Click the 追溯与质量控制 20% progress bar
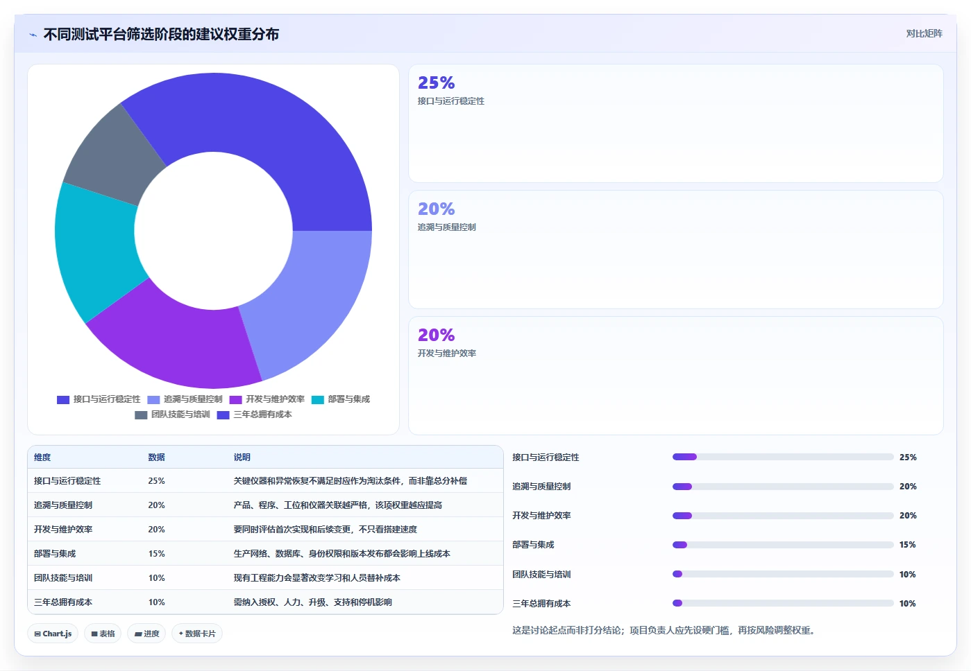The height and width of the screenshot is (671, 971). pos(783,487)
